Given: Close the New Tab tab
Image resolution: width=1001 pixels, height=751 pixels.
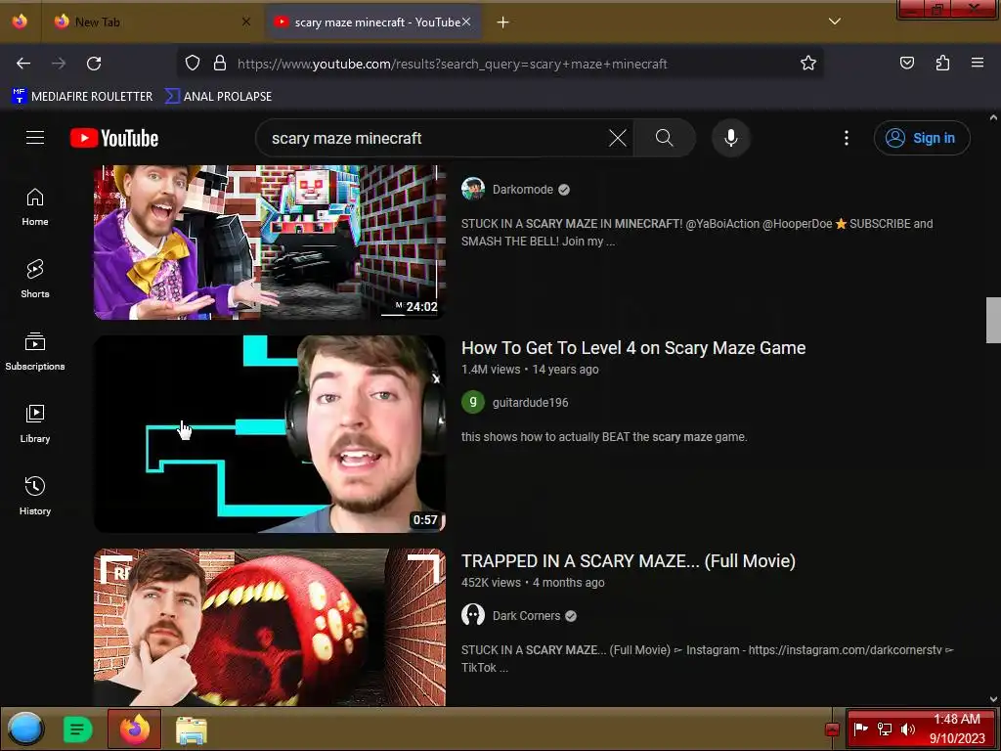Looking at the screenshot, I should coord(245,22).
